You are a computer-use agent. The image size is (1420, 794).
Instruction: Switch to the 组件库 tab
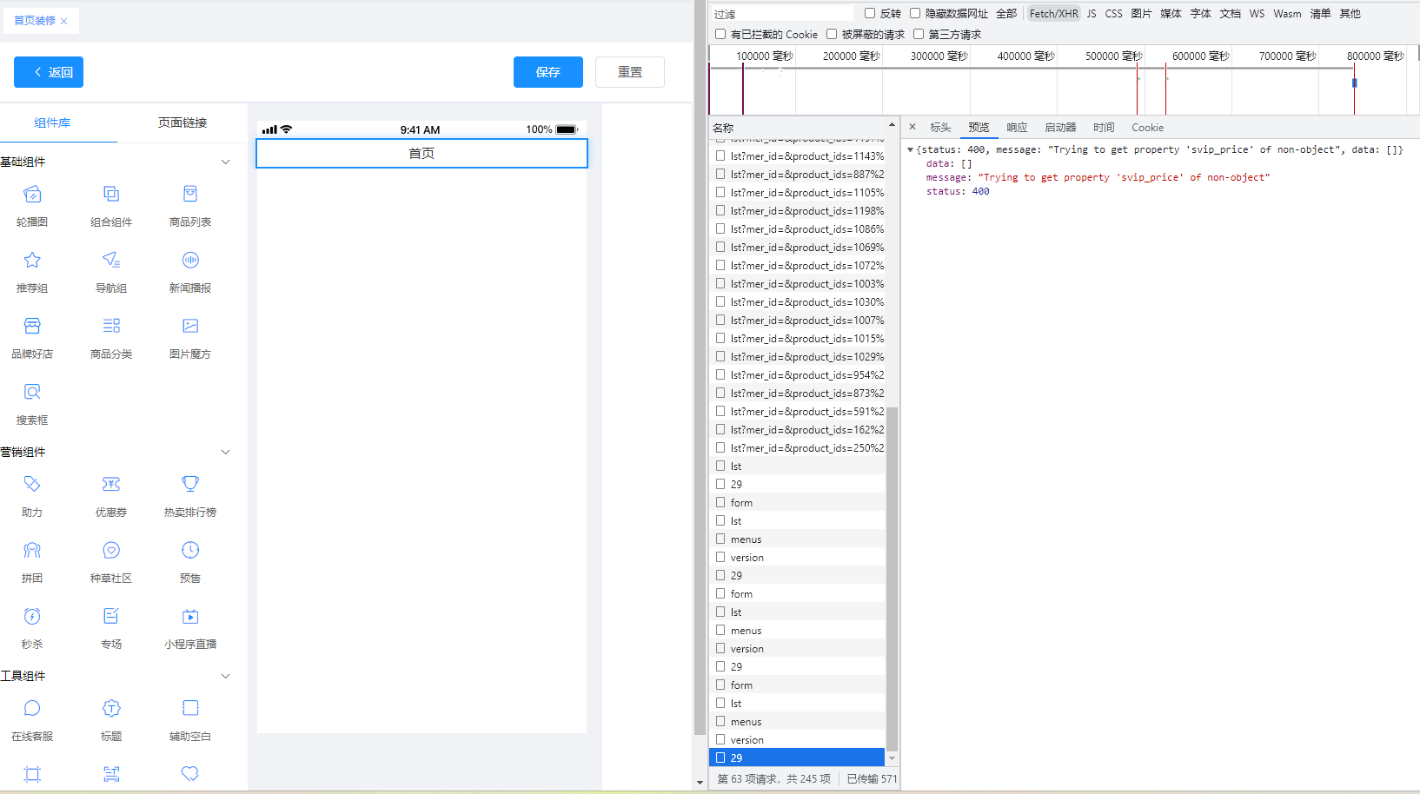point(52,122)
